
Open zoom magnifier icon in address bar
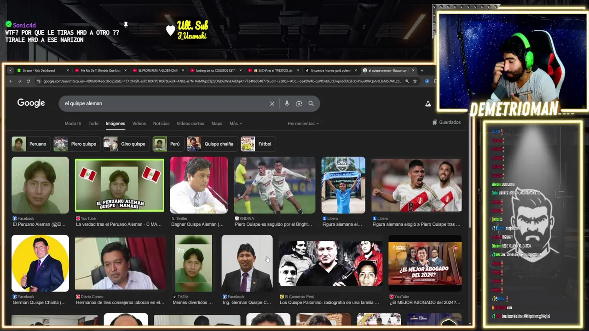[407, 81]
